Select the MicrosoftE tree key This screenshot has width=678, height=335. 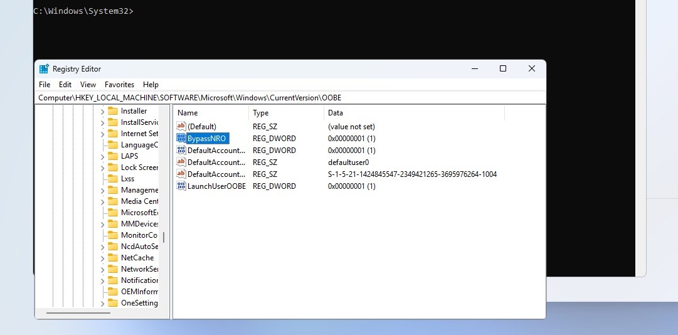tap(139, 213)
